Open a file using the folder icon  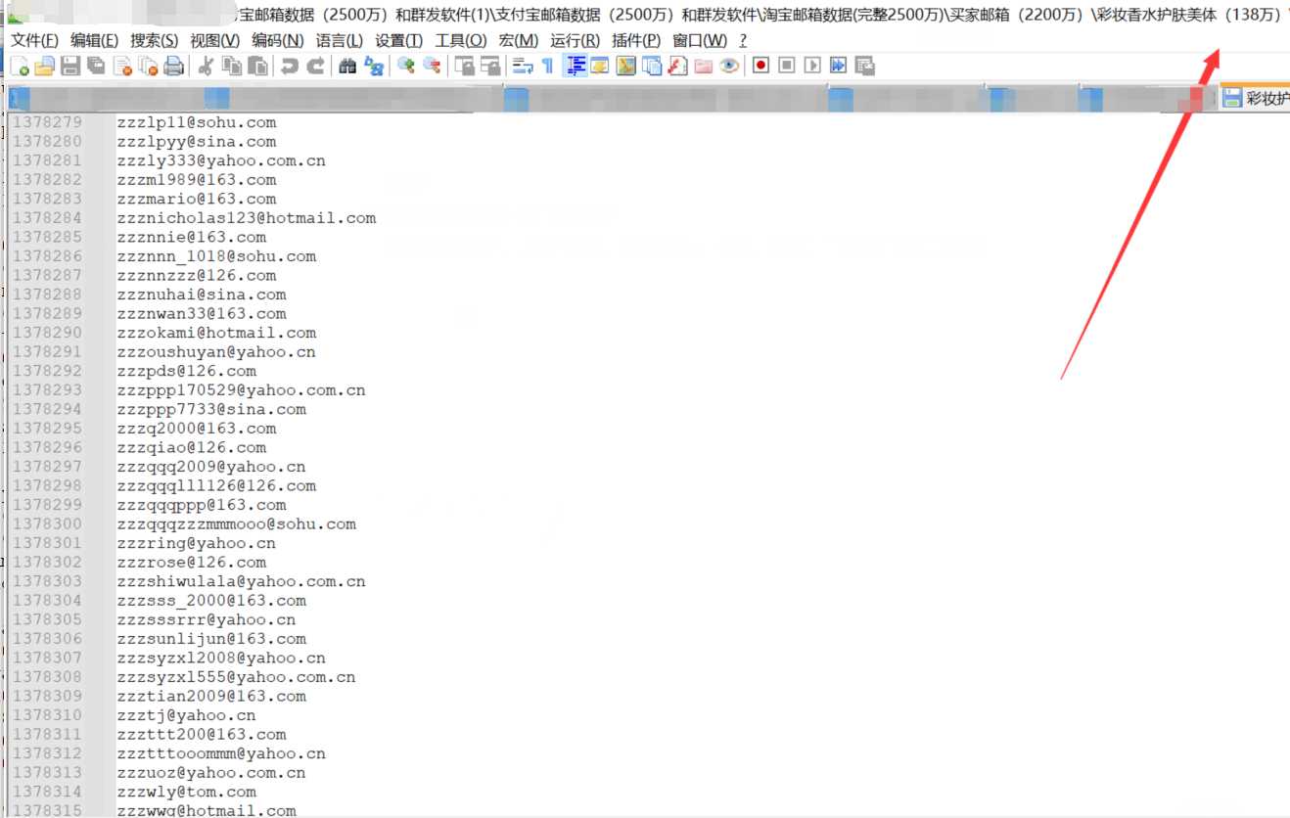(x=45, y=66)
